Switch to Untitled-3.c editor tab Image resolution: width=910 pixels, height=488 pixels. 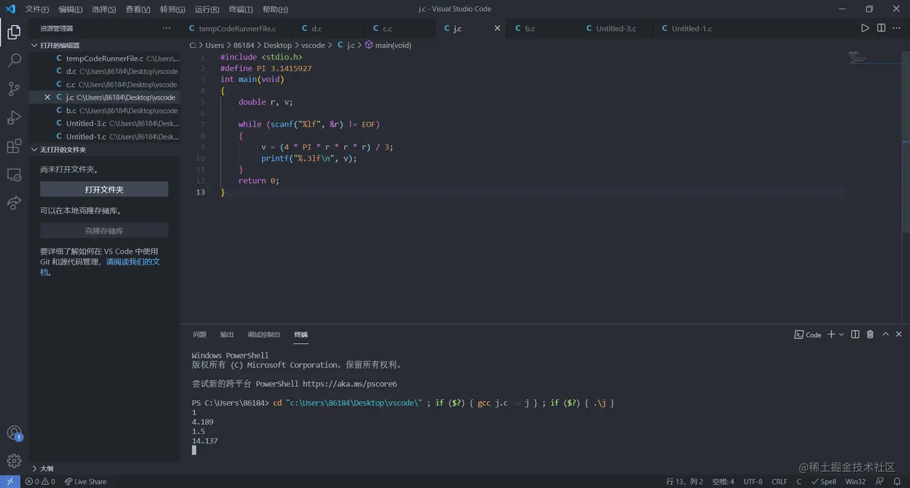pos(616,28)
